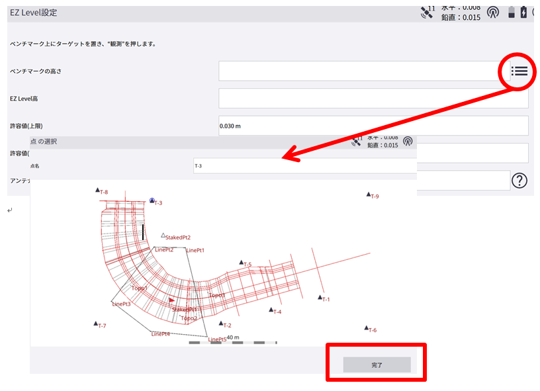Check the battery icon in top status bar
The width and height of the screenshot is (540, 391).
(511, 12)
